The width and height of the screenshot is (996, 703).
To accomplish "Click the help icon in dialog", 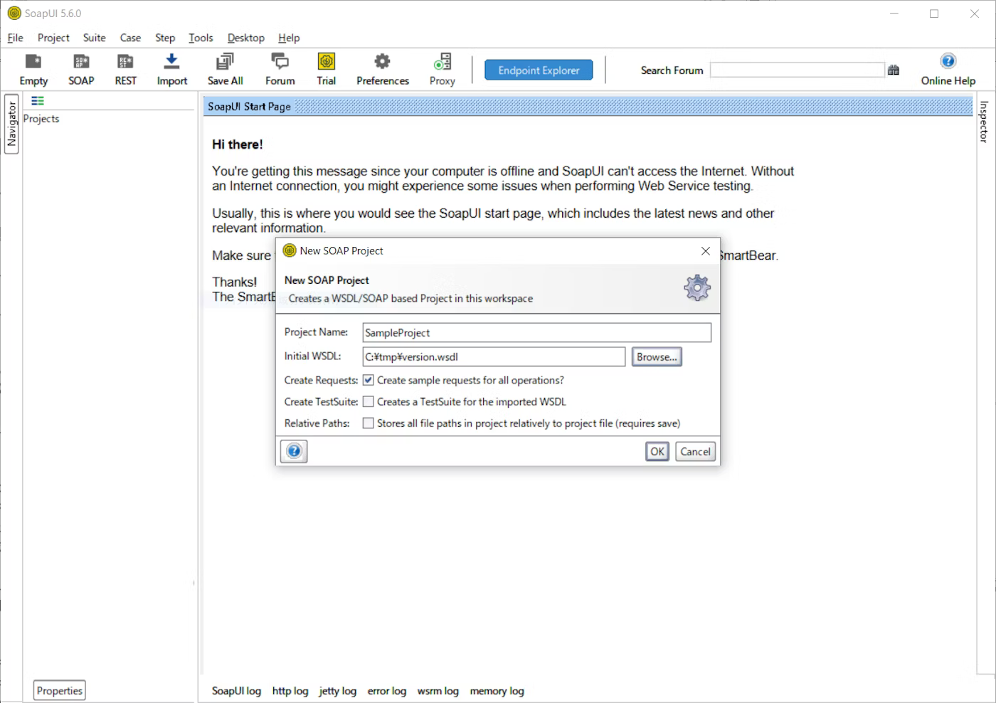I will tap(294, 451).
